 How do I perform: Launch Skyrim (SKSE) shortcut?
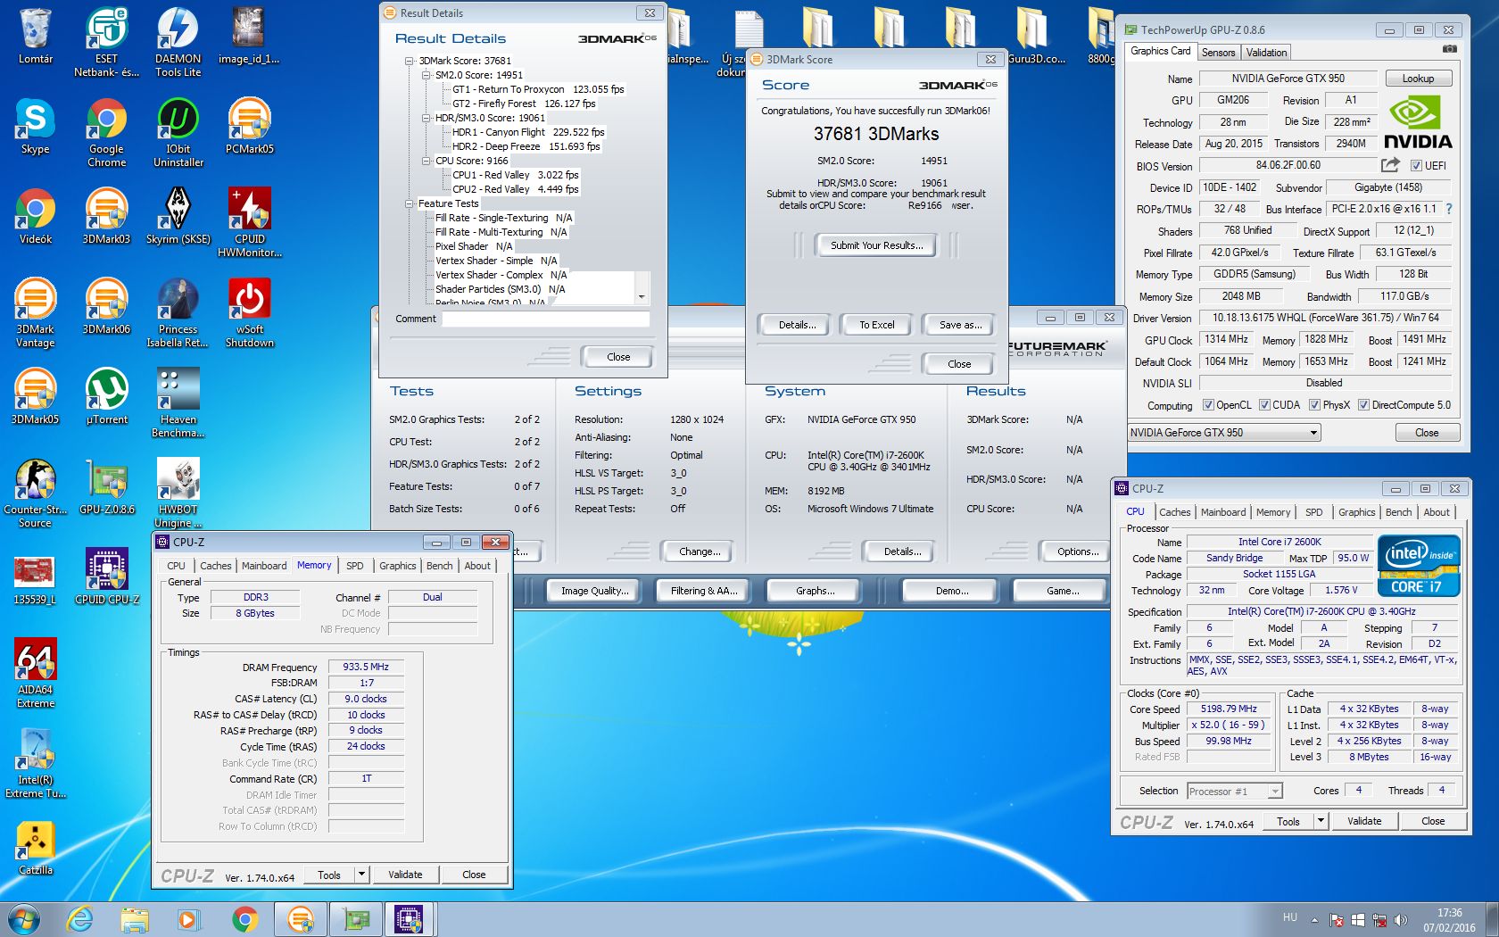coord(178,216)
